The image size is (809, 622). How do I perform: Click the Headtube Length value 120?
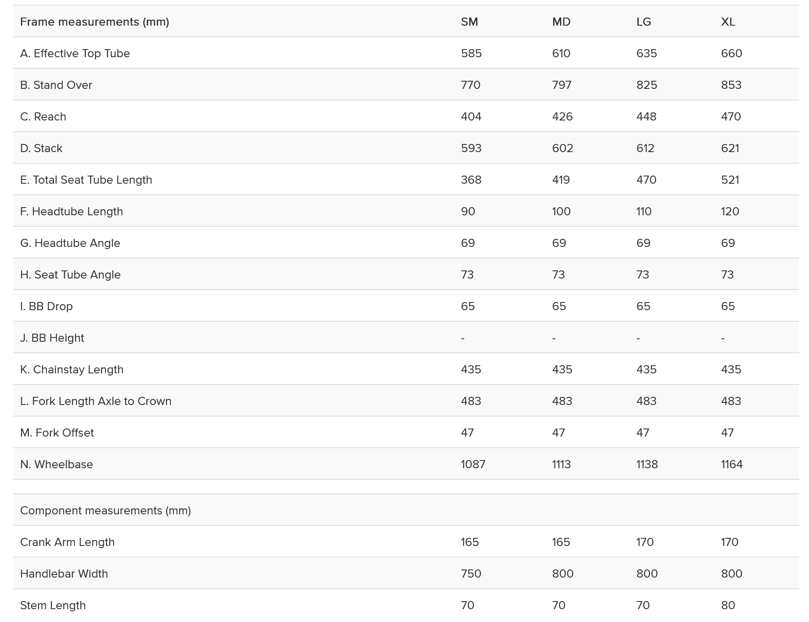point(730,211)
